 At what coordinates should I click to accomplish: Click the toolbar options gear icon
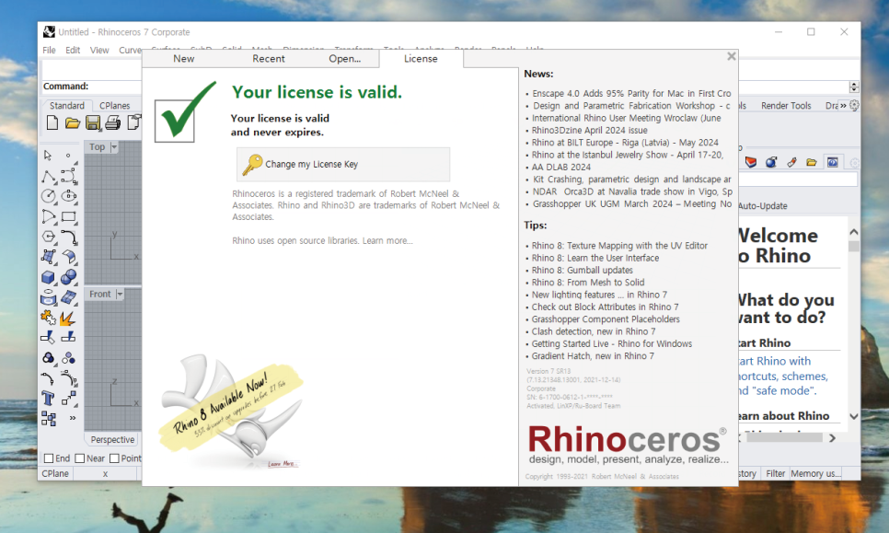coord(854,106)
